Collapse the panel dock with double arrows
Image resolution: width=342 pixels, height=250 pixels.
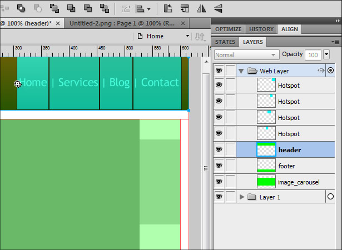point(338,21)
